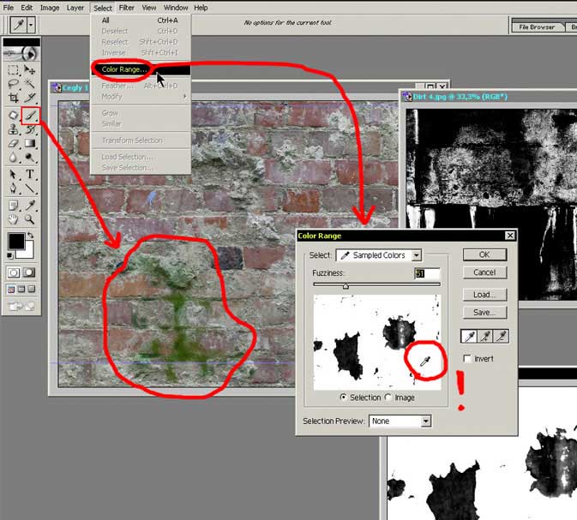Click the Fuzziness slider handle
This screenshot has width=577, height=520.
[x=346, y=286]
